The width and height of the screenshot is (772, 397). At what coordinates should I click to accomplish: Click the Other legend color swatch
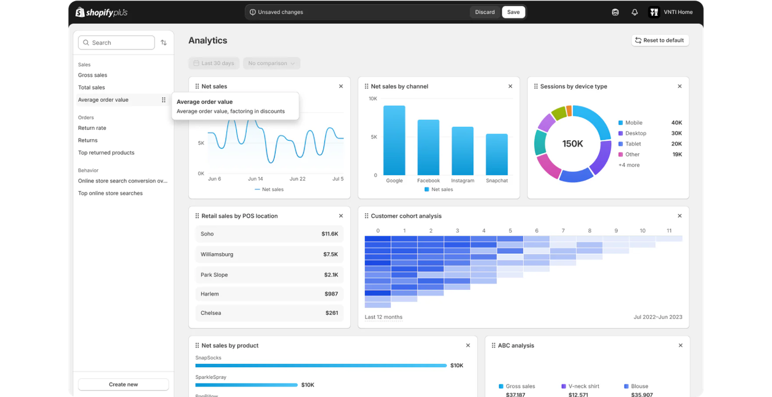(621, 154)
